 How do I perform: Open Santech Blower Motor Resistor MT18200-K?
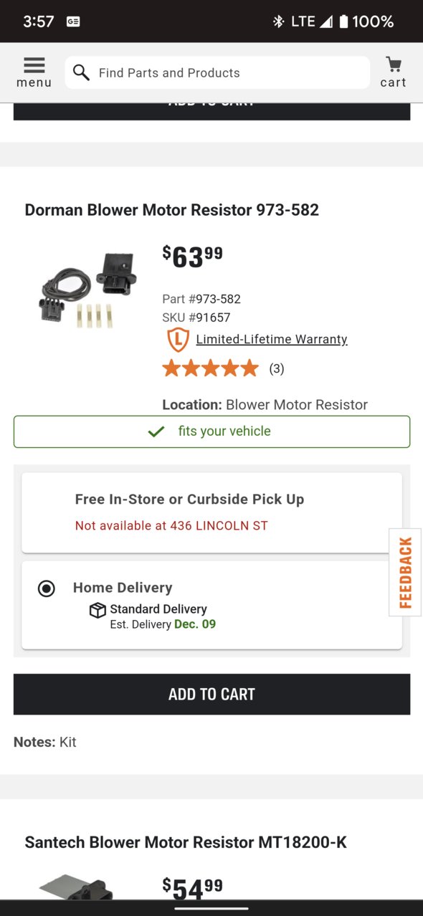coord(186,842)
